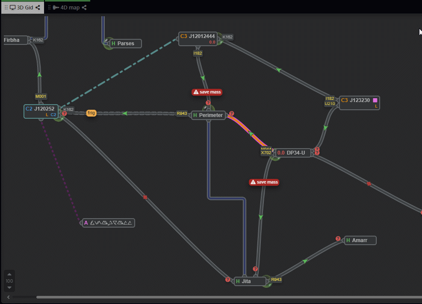Screen dimensions: 422x304
Task: Click the orange frig connection tag
Action: coord(91,113)
